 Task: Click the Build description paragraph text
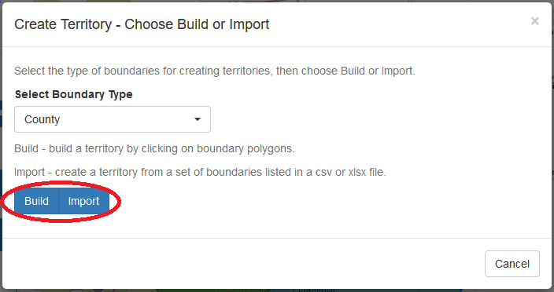click(x=154, y=148)
